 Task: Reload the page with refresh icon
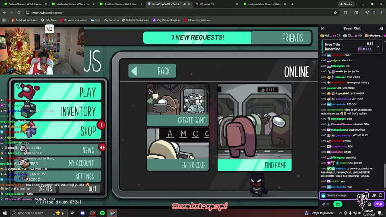point(19,13)
